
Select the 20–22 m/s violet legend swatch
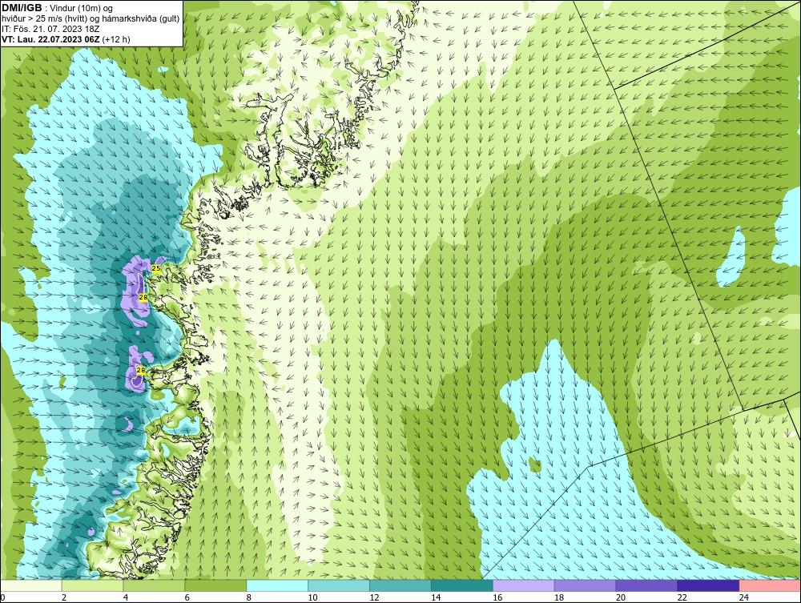tap(646, 585)
